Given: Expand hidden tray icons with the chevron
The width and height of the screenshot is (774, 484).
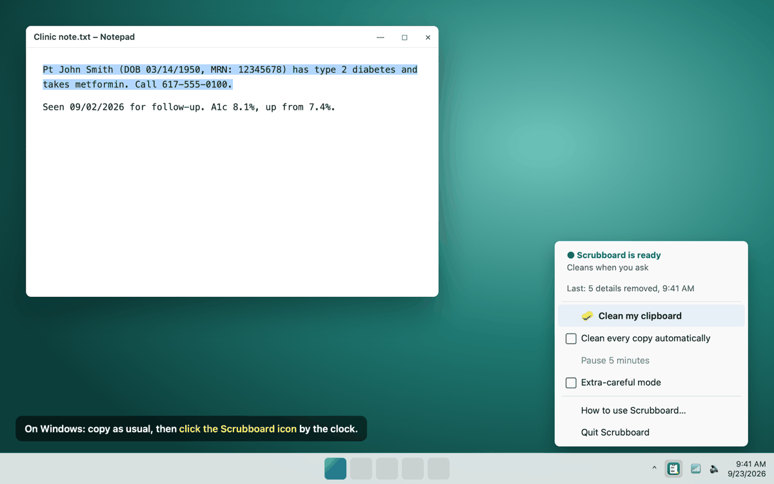Looking at the screenshot, I should pyautogui.click(x=654, y=469).
